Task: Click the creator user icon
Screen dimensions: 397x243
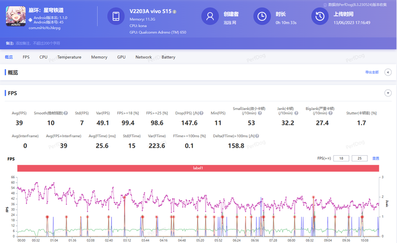Action: point(210,16)
